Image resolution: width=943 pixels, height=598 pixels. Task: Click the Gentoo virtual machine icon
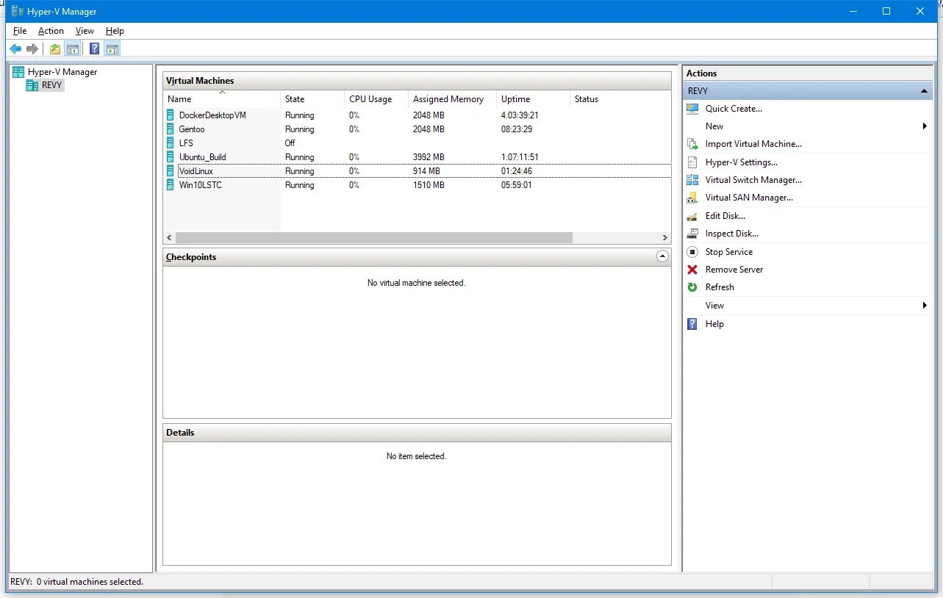click(x=171, y=129)
